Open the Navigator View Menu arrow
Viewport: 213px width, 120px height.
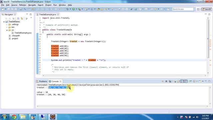[x=31, y=18]
